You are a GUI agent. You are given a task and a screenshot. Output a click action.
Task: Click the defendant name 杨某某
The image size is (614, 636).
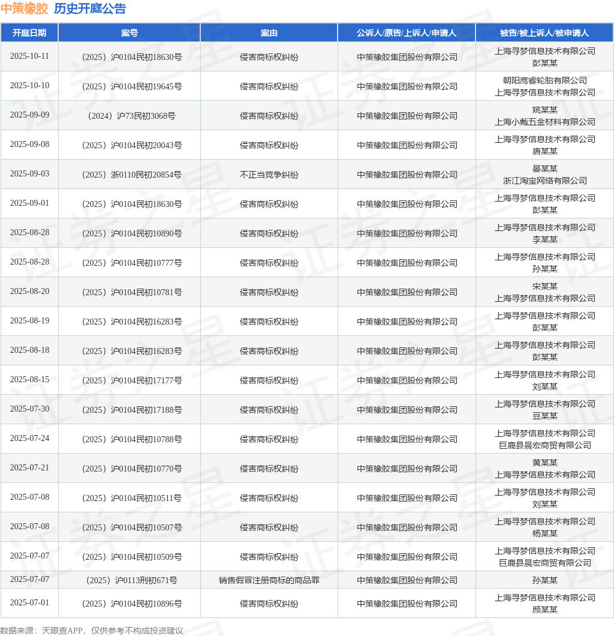pos(544,534)
